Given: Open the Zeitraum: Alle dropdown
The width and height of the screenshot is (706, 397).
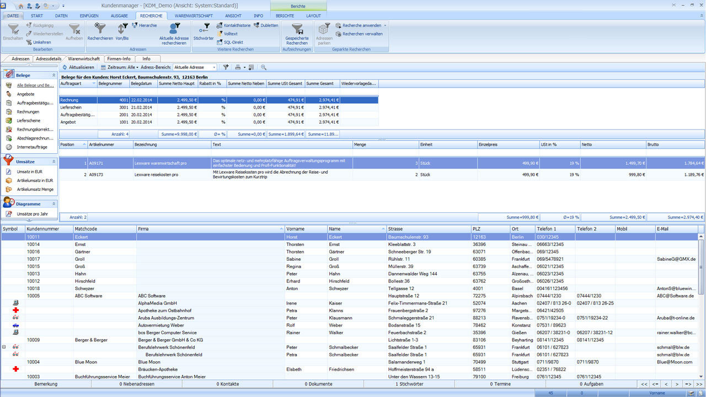Looking at the screenshot, I should pos(123,67).
